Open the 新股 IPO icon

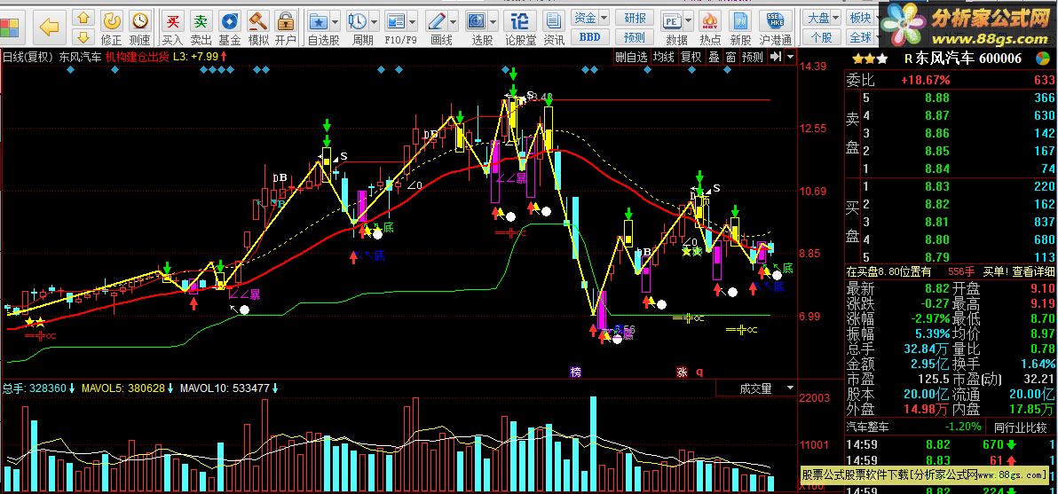click(741, 21)
